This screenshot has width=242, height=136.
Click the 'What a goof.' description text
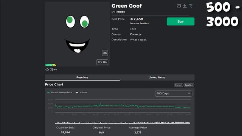tap(138, 40)
